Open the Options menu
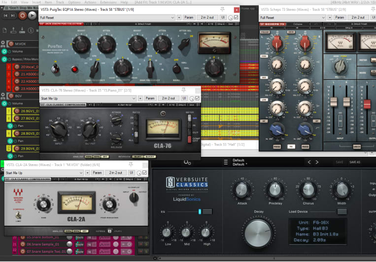Screen dimensions: 376x262 74,2
